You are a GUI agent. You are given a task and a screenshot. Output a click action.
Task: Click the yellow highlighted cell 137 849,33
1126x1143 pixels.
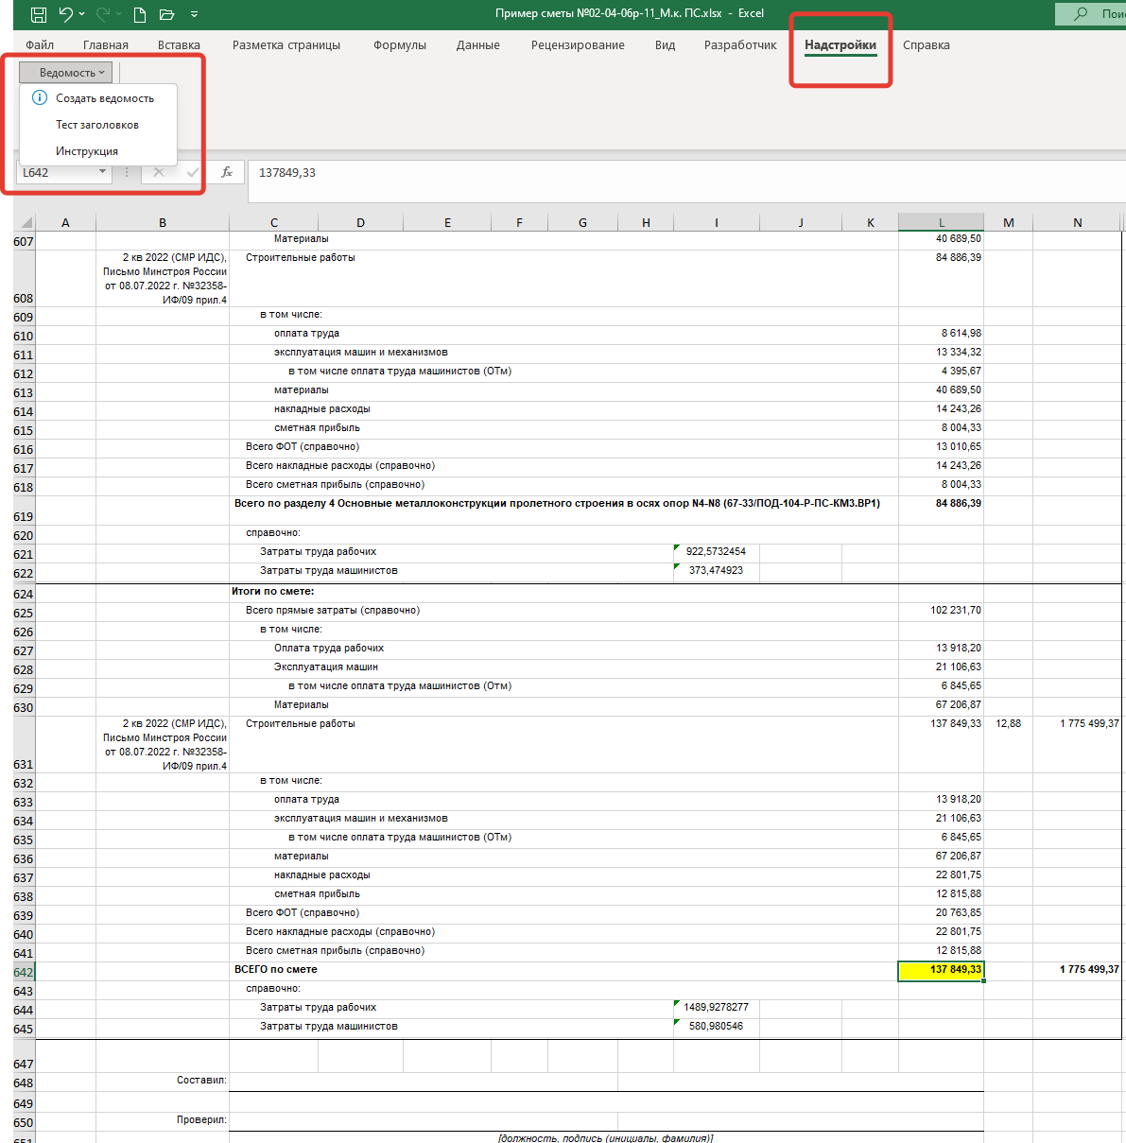[x=941, y=970]
